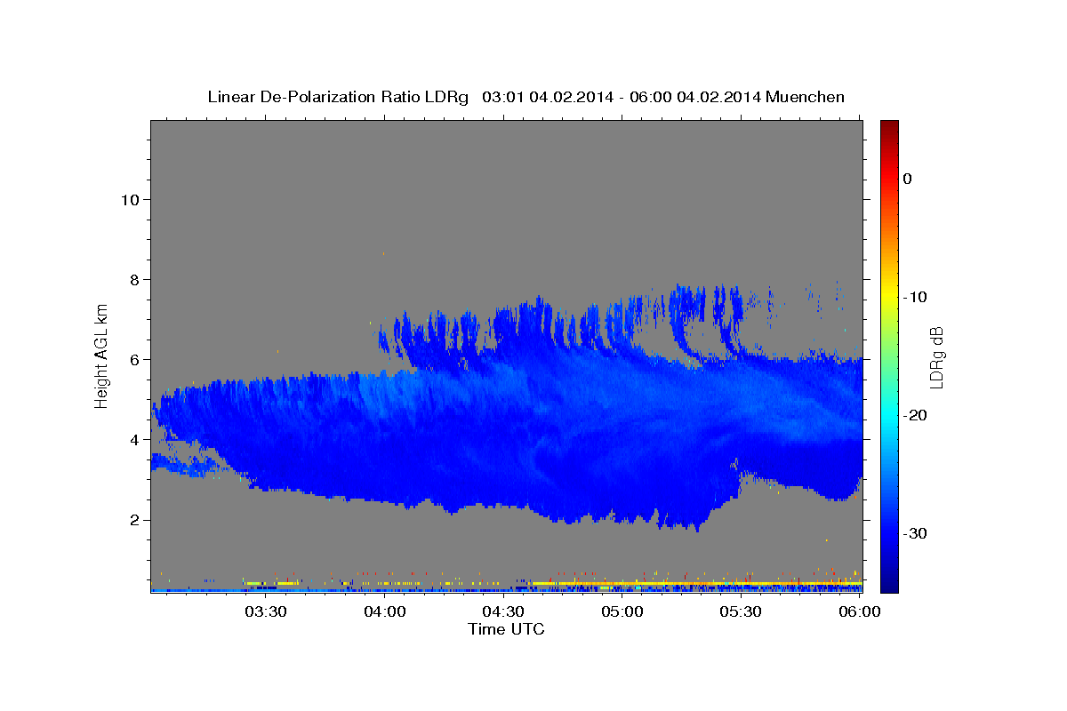Viewport: 1067px width, 711px height.
Task: Click the 04:00 time axis label
Action: 385,611
